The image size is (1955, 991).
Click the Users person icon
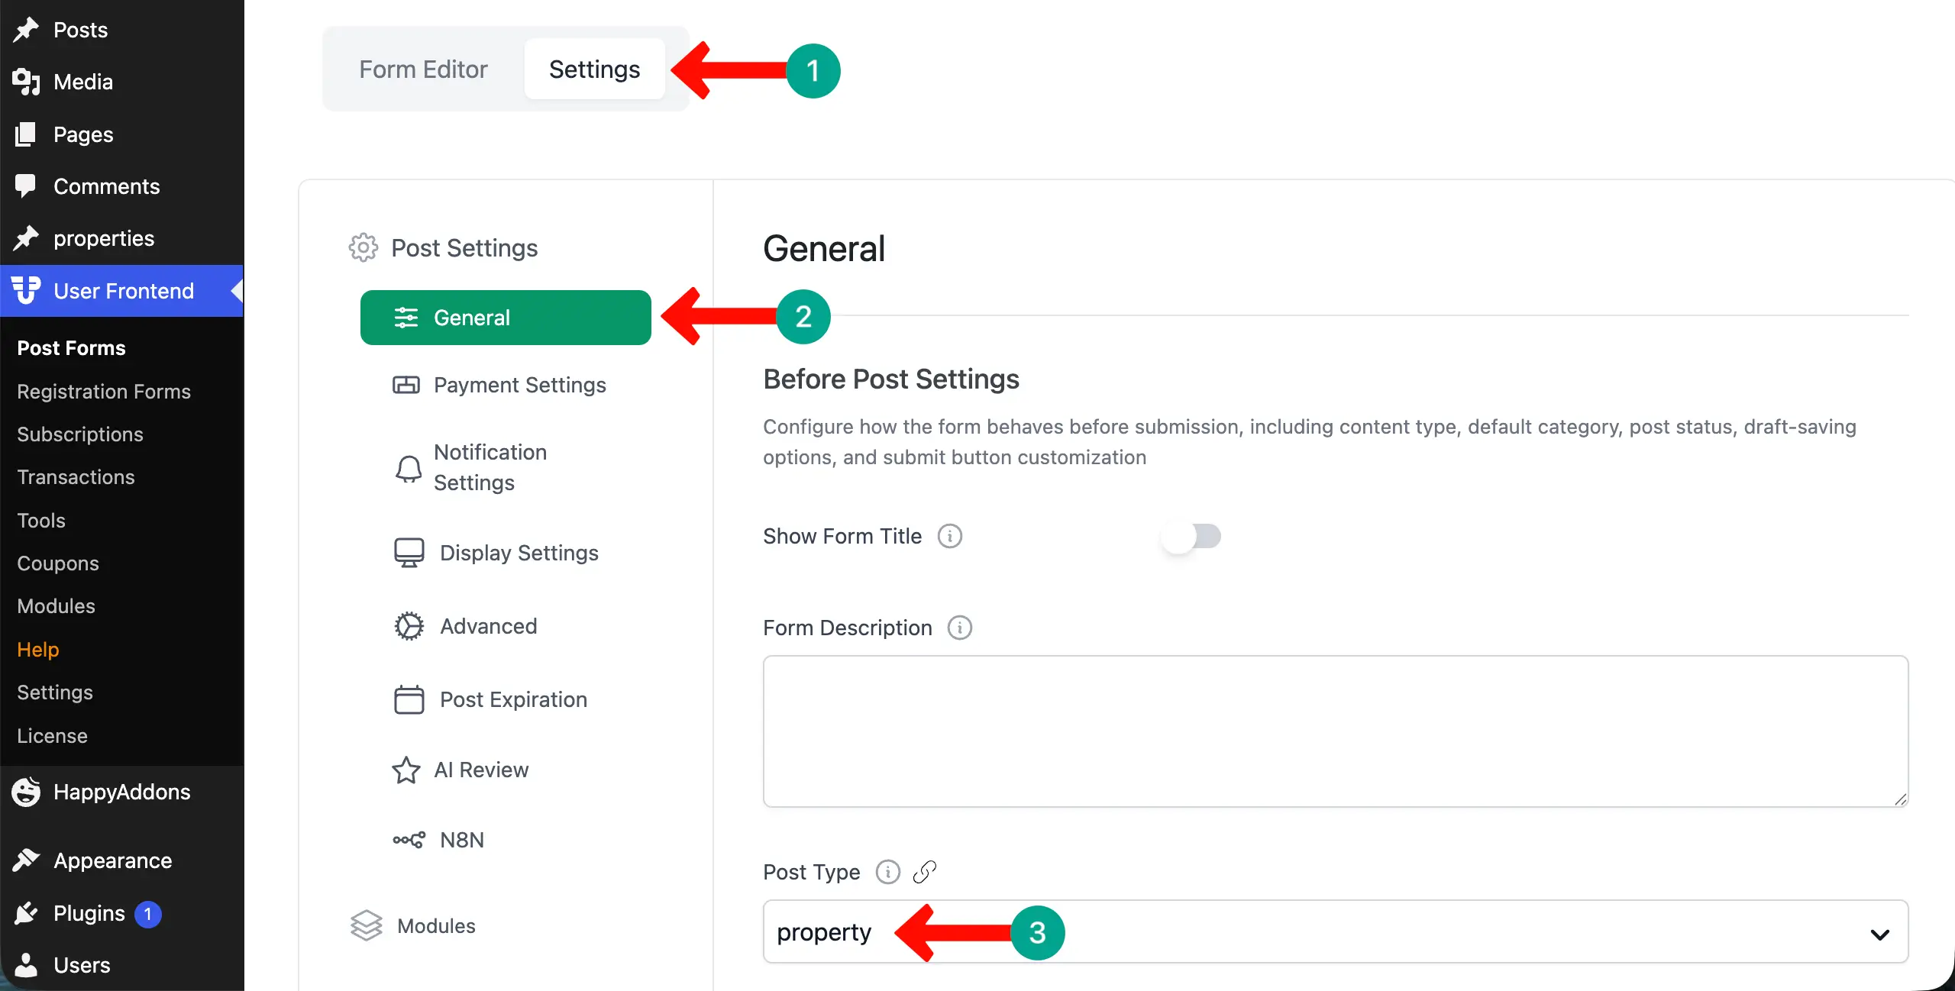pyautogui.click(x=26, y=965)
